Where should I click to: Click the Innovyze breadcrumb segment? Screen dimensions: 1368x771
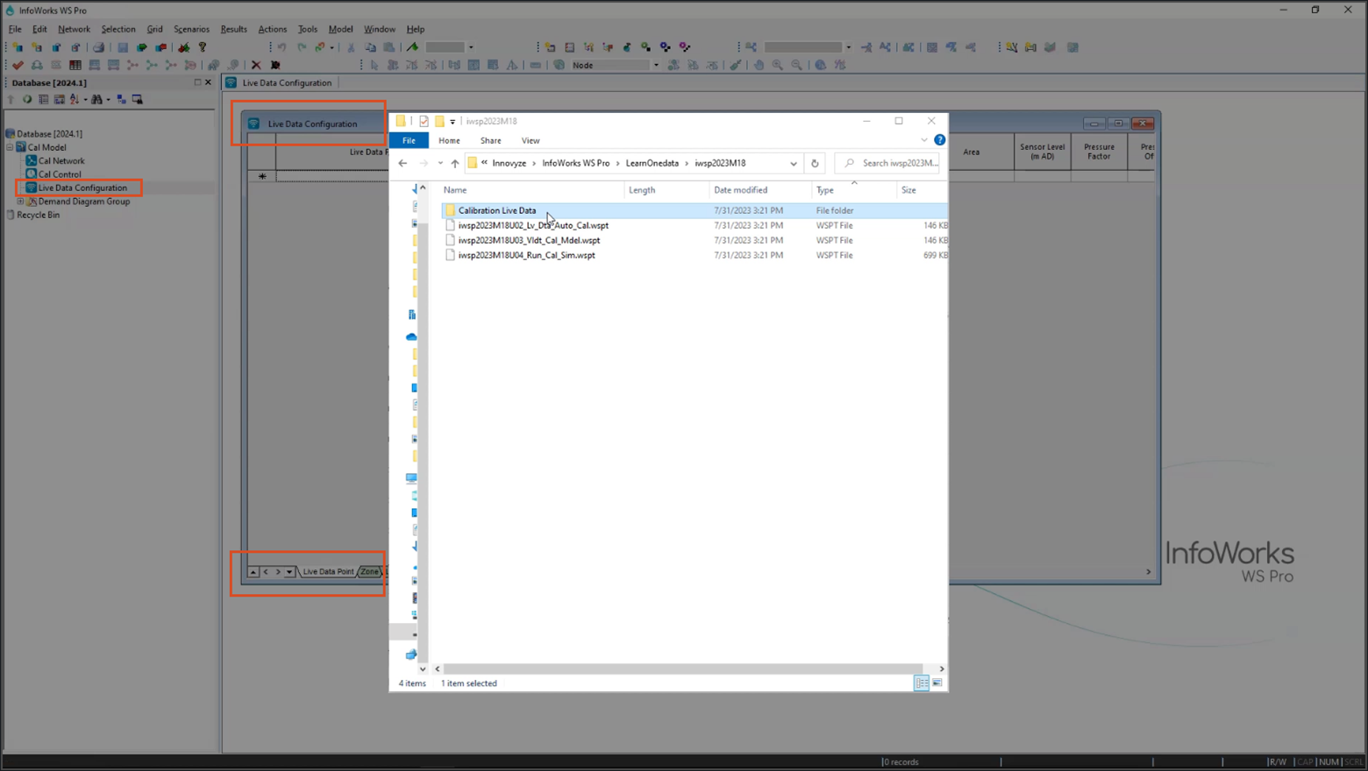click(x=509, y=163)
